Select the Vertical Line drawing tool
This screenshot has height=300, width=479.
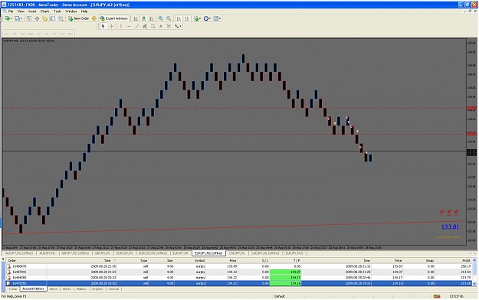pyautogui.click(x=121, y=26)
